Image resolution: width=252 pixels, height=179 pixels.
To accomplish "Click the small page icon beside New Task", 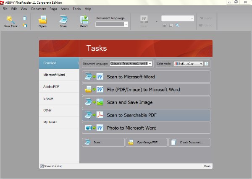I will click(x=25, y=18).
